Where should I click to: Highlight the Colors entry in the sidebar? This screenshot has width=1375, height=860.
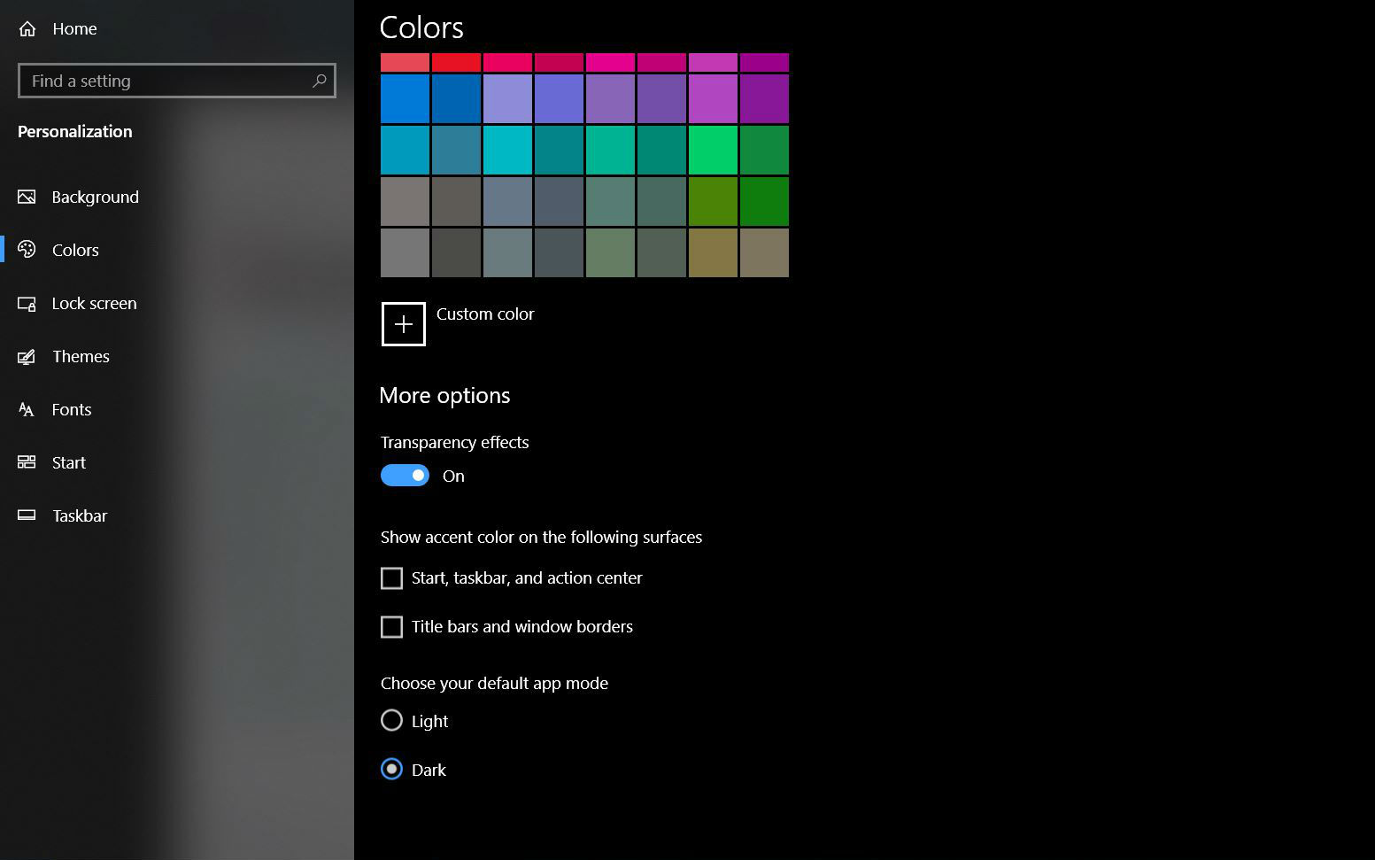pyautogui.click(x=75, y=250)
